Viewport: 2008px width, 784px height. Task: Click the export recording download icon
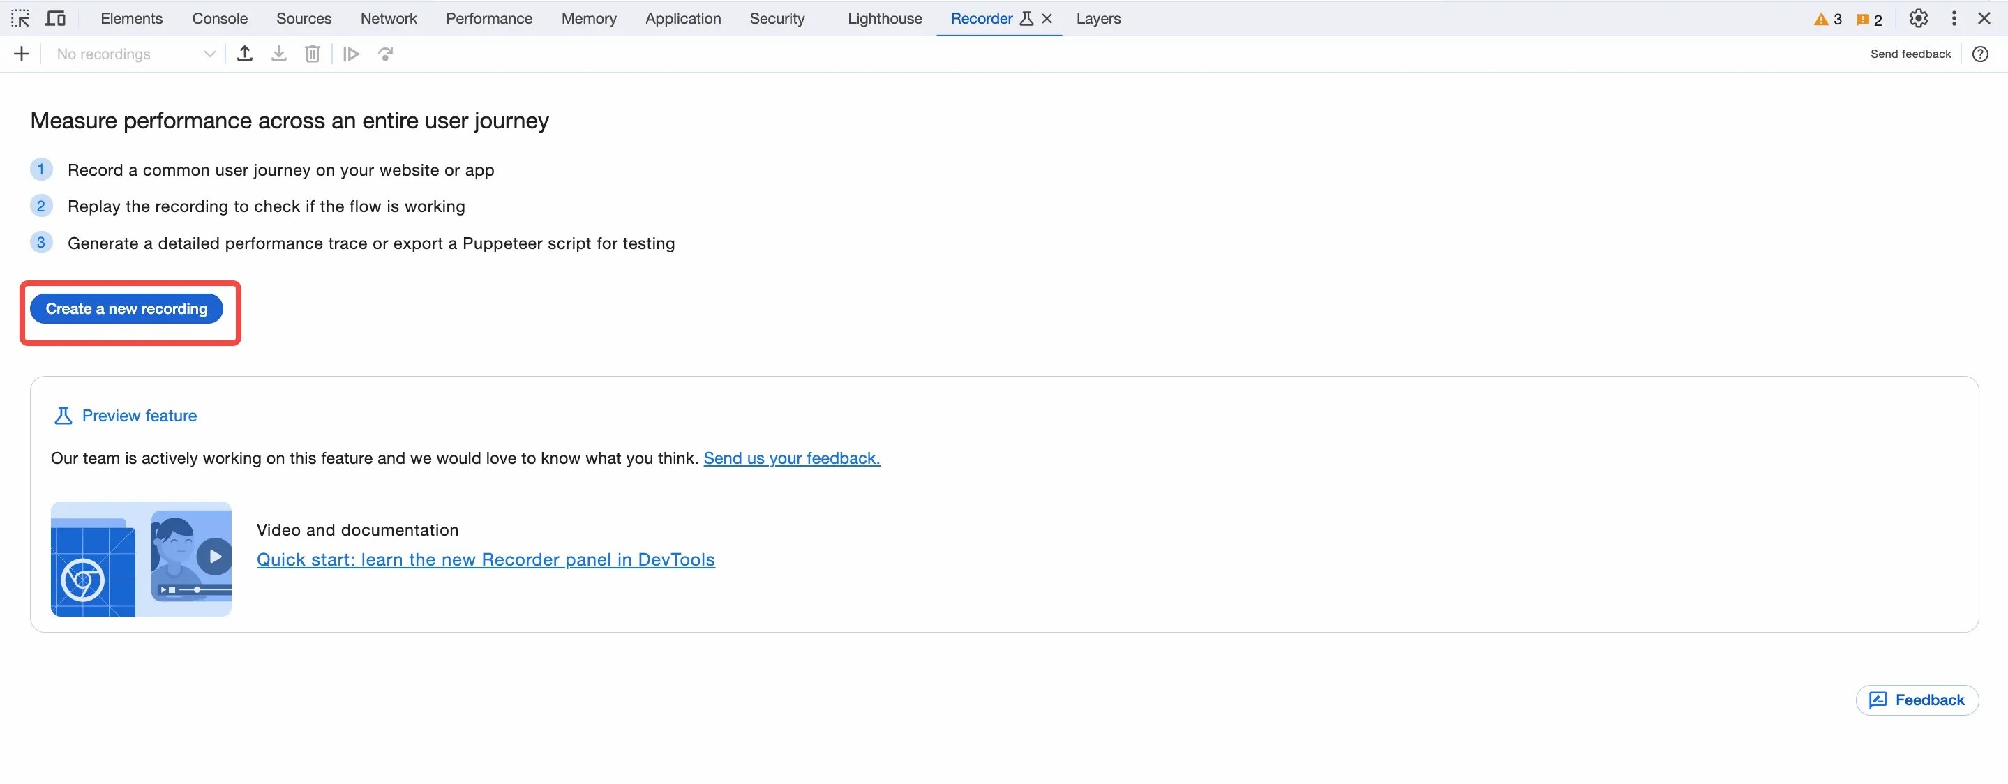coord(278,54)
